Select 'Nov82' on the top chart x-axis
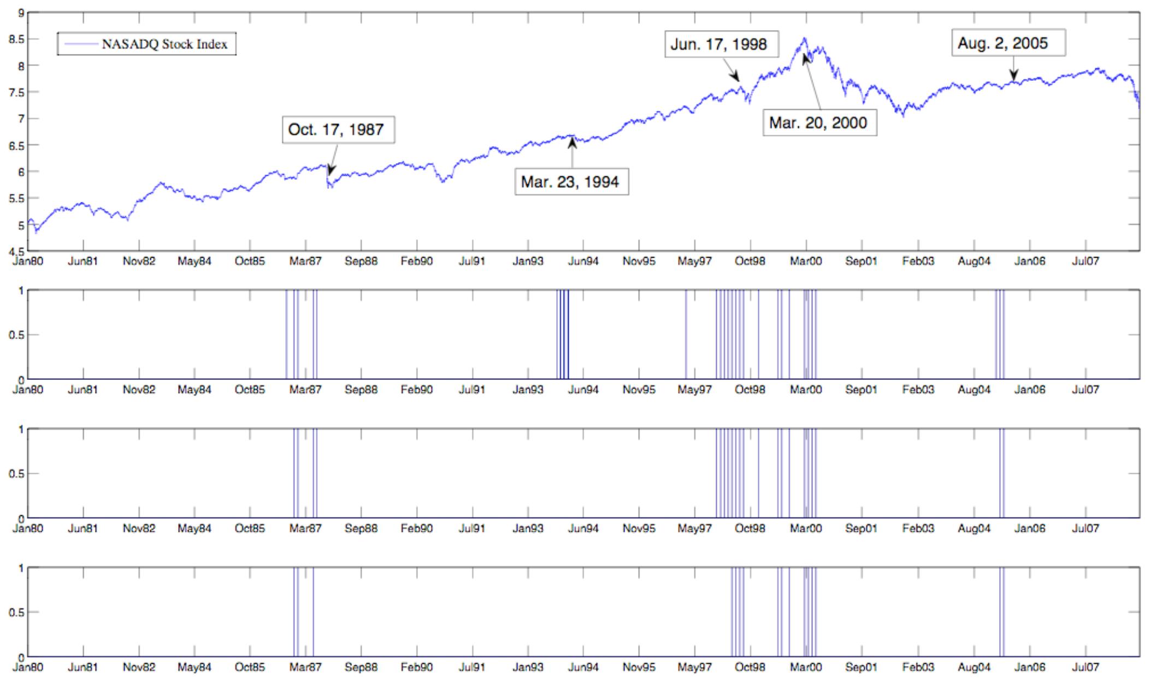The image size is (1150, 678). pos(139,261)
